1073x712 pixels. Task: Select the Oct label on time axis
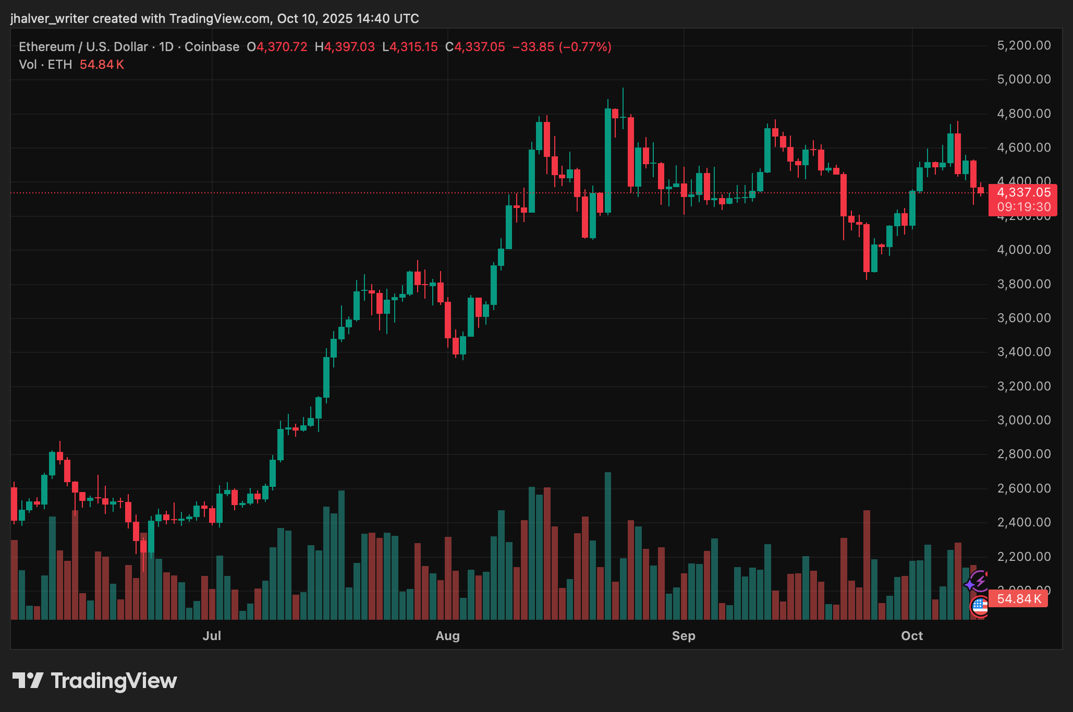point(913,636)
